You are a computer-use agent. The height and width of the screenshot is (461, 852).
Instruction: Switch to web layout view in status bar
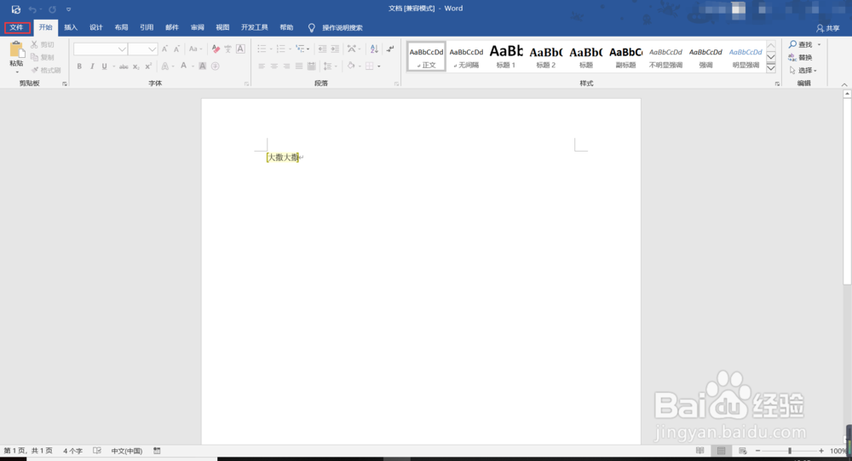click(742, 451)
